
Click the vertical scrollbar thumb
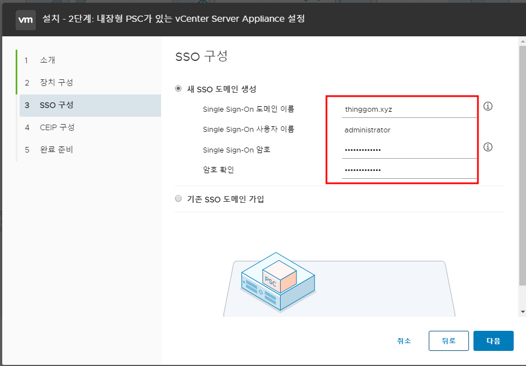click(522, 166)
